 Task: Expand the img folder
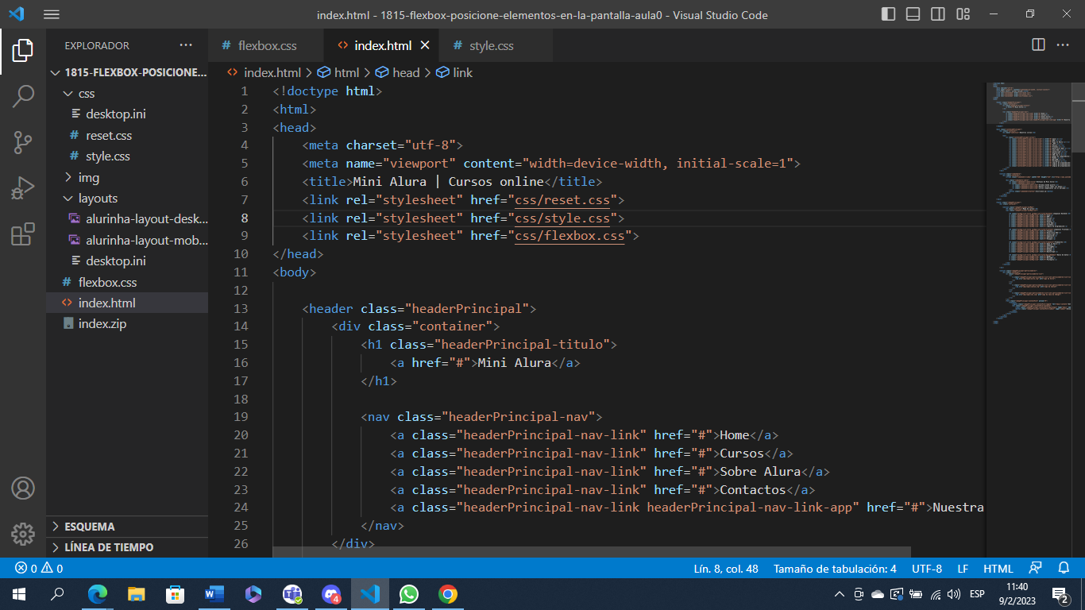tap(127, 177)
